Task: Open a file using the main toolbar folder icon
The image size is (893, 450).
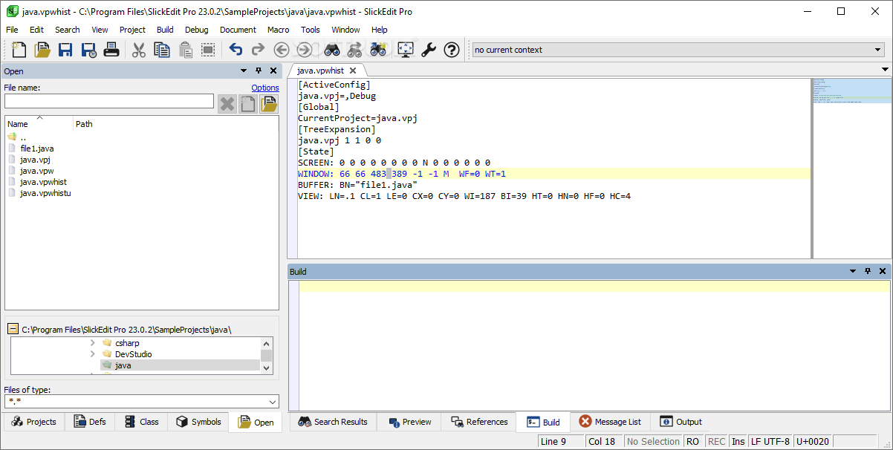Action: [42, 50]
